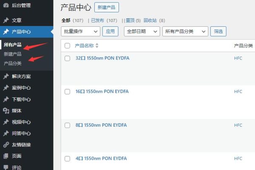Viewport: 255px width, 170px height.
Task: Select 新建产品 in the sidebar submenu
Action: pos(12,54)
